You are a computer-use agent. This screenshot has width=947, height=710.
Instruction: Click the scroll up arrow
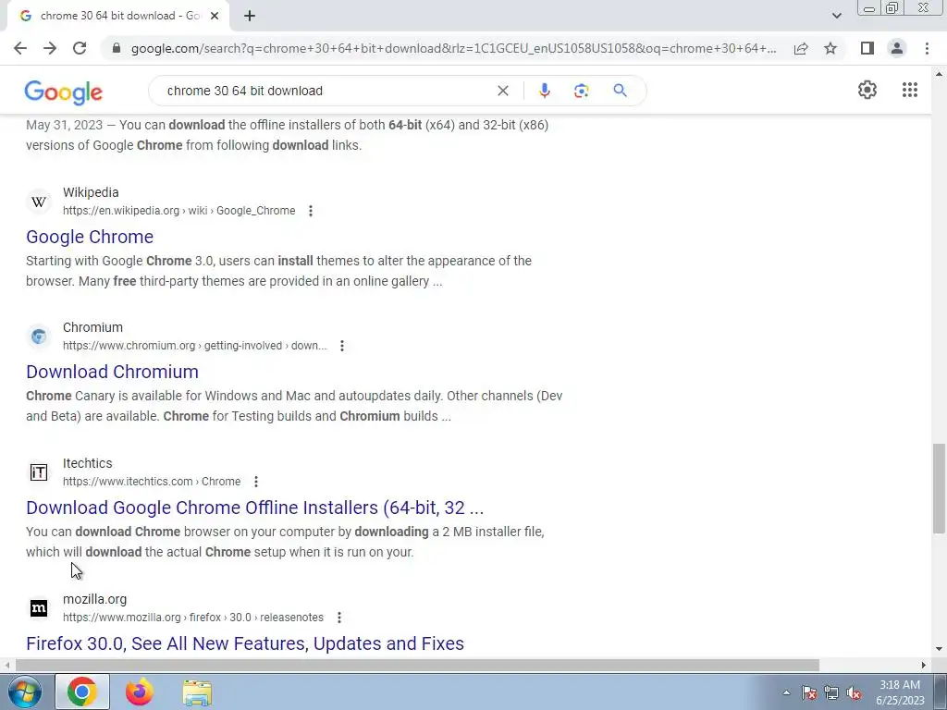938,74
